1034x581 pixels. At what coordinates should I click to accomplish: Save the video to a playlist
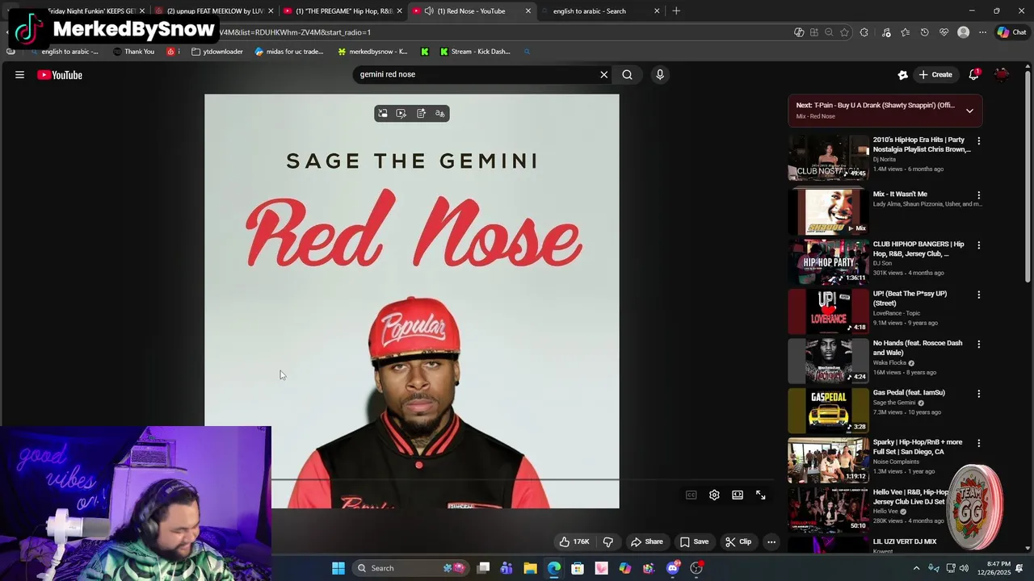pos(694,541)
